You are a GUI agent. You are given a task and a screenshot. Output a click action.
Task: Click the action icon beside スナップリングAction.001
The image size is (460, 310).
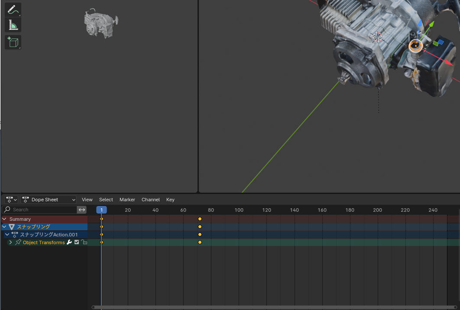(x=15, y=235)
